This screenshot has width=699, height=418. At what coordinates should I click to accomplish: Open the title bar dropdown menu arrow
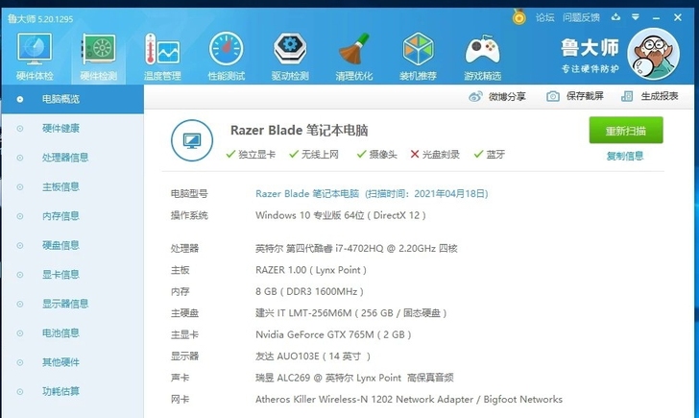point(636,17)
